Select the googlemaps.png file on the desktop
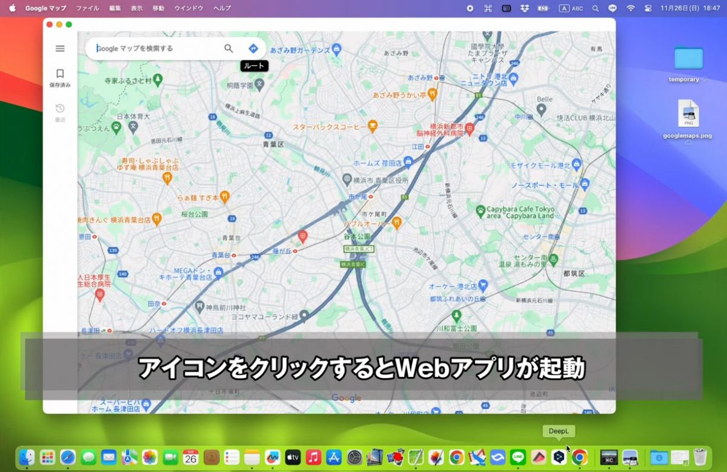 point(688,119)
